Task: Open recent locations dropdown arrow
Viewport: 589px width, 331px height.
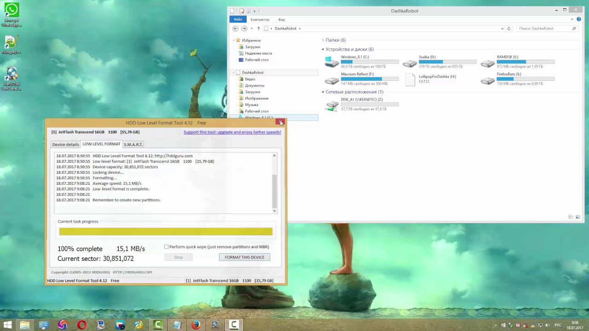Action: tap(252, 29)
